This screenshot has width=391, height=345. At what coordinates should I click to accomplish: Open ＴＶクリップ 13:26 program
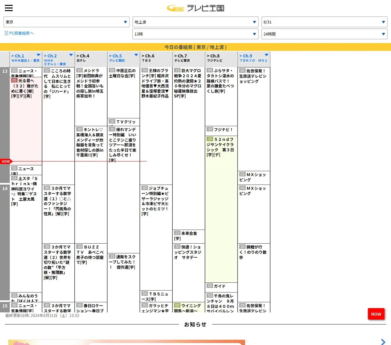(x=123, y=122)
